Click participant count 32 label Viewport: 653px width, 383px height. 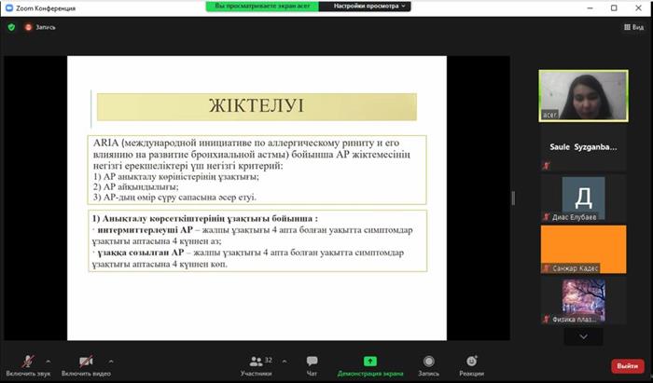269,360
